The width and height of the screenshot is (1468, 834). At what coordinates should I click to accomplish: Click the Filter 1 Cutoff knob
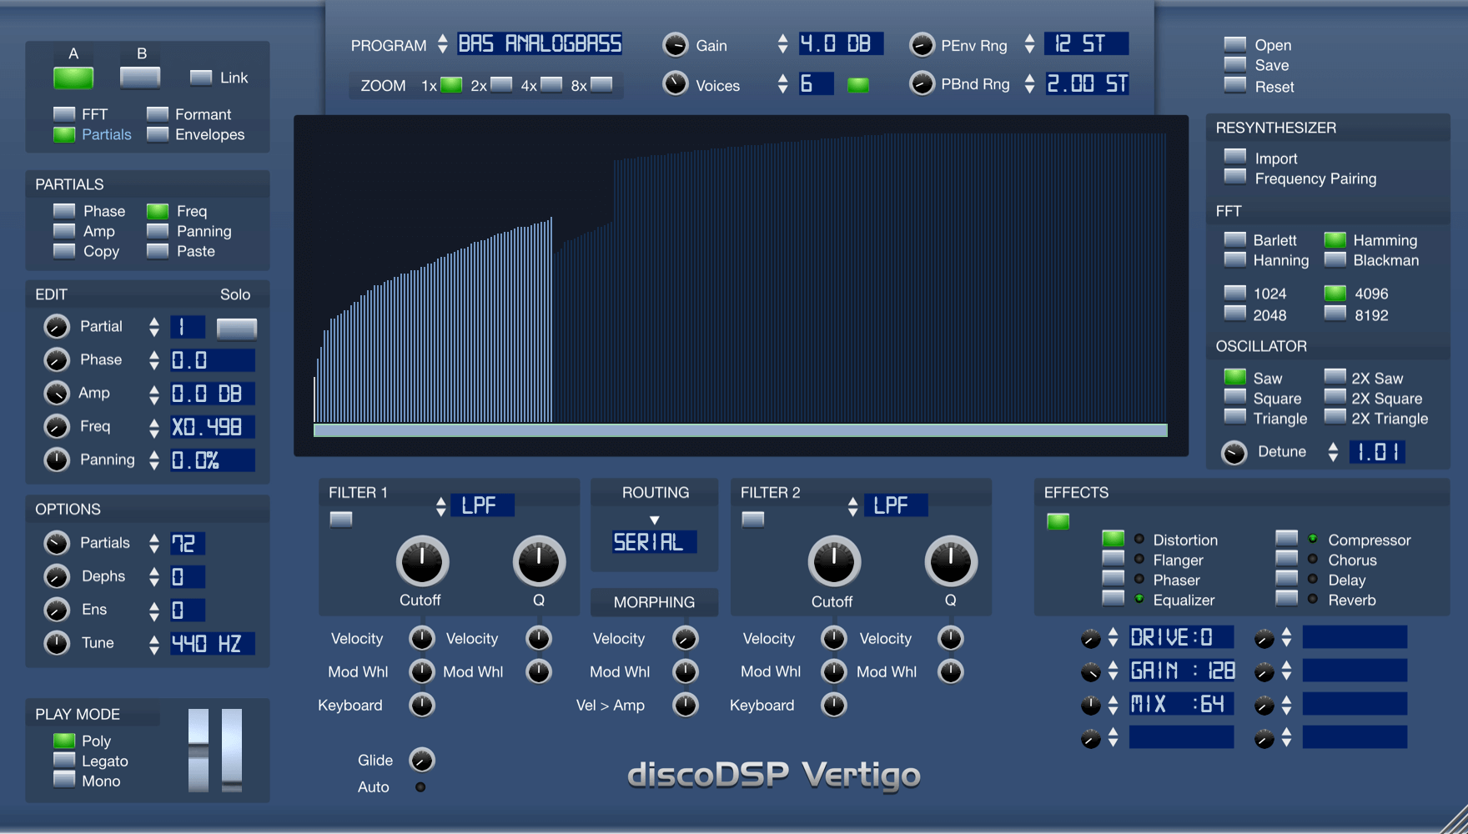click(x=422, y=561)
